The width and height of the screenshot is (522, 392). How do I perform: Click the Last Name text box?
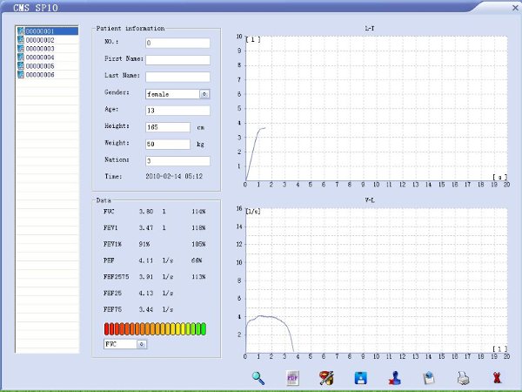(x=177, y=76)
